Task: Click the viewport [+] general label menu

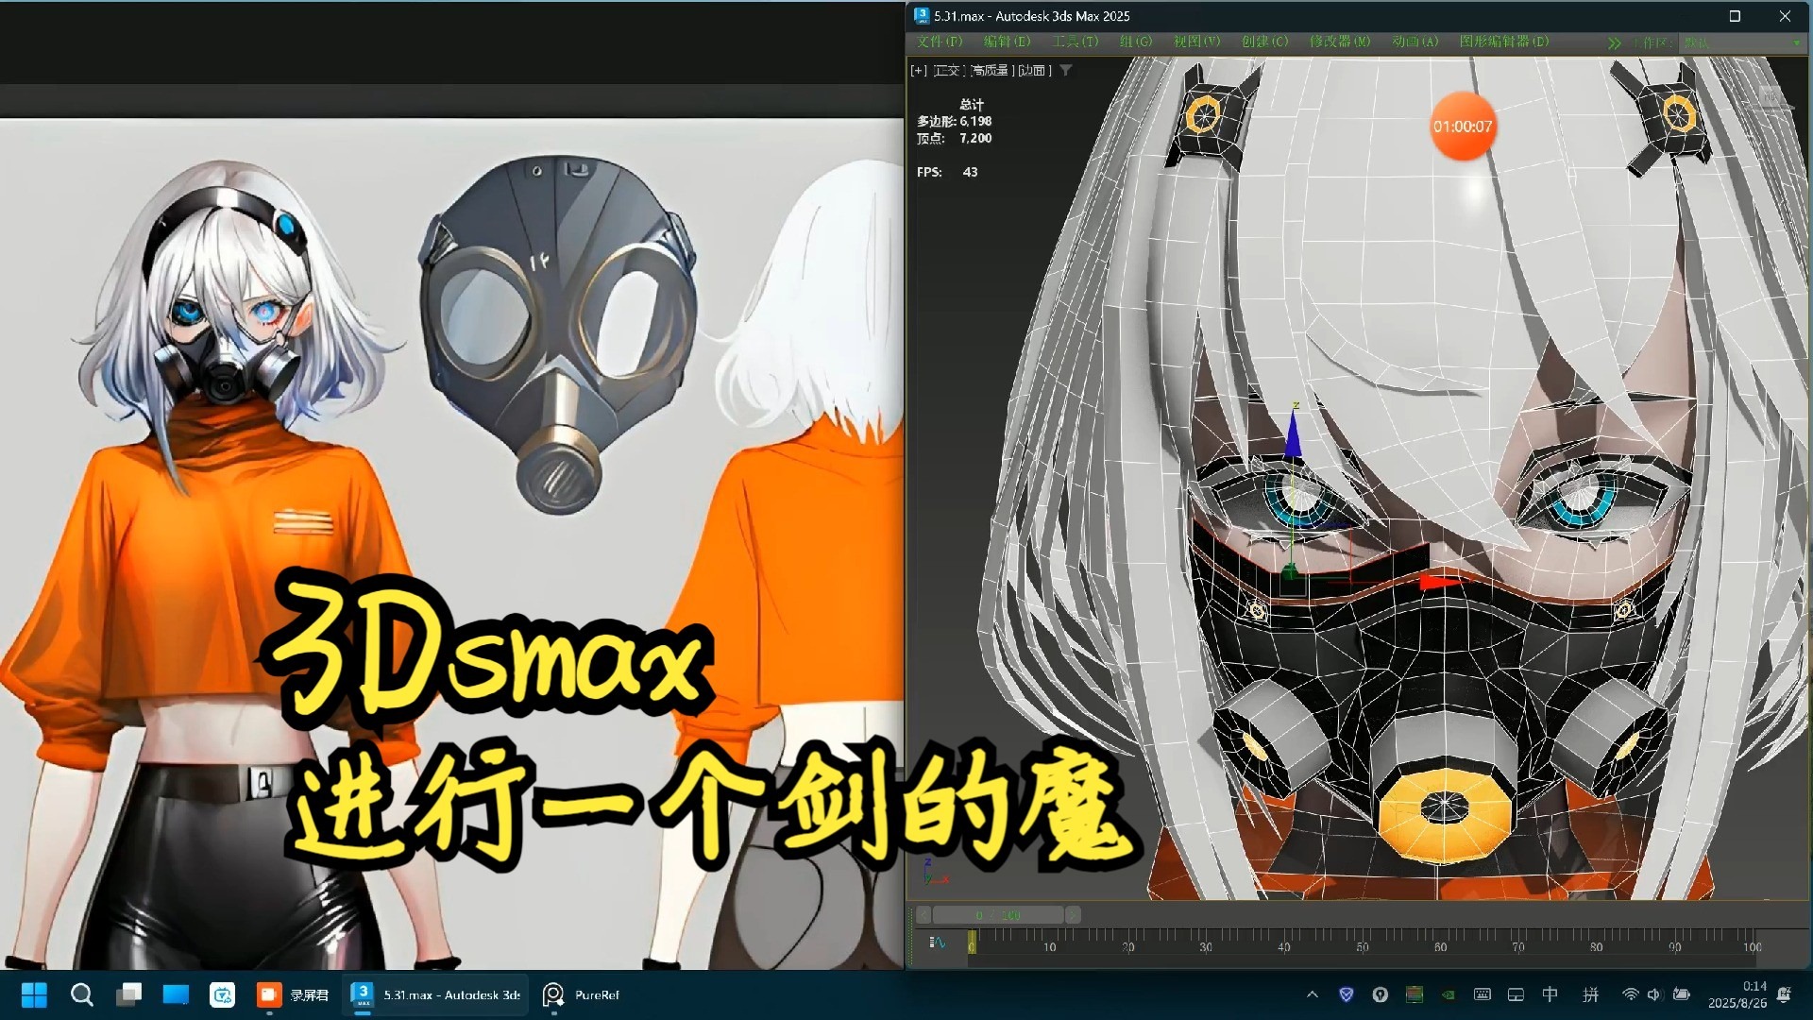Action: click(x=918, y=70)
